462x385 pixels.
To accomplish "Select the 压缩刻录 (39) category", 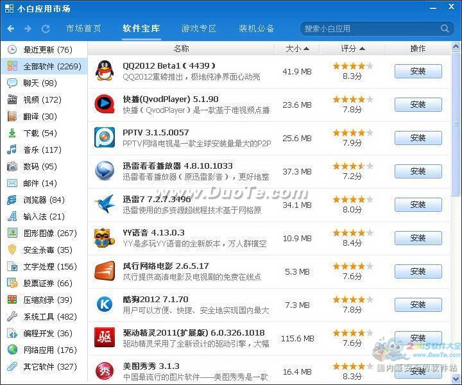I will (44, 300).
